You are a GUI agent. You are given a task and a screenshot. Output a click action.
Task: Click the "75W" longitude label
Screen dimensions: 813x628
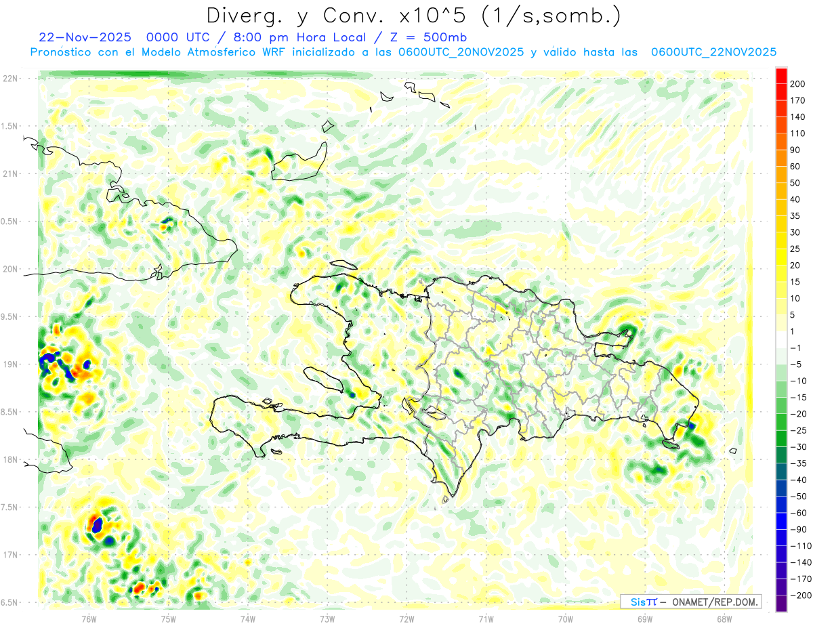(x=169, y=618)
